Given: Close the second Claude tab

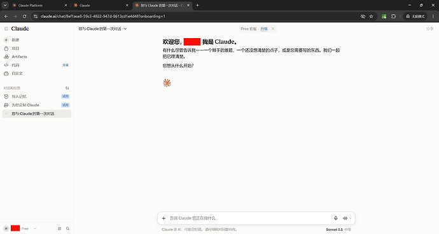Looking at the screenshot, I should click(x=127, y=5).
